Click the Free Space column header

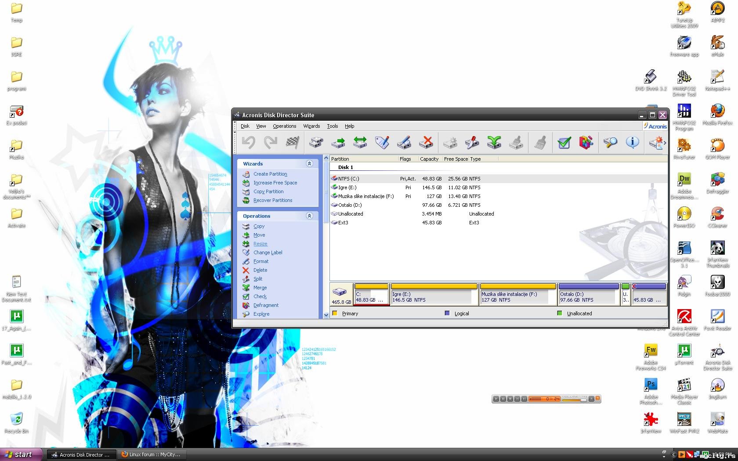(x=456, y=159)
